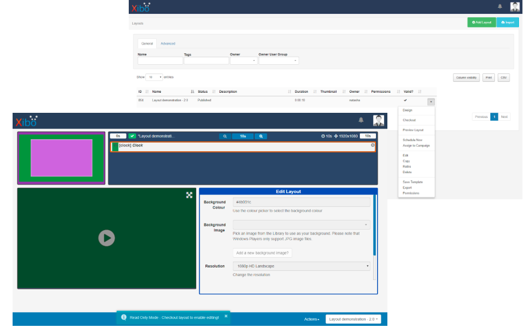523x327 pixels.
Task: Choose Permissions from the row menu
Action: 411,193
